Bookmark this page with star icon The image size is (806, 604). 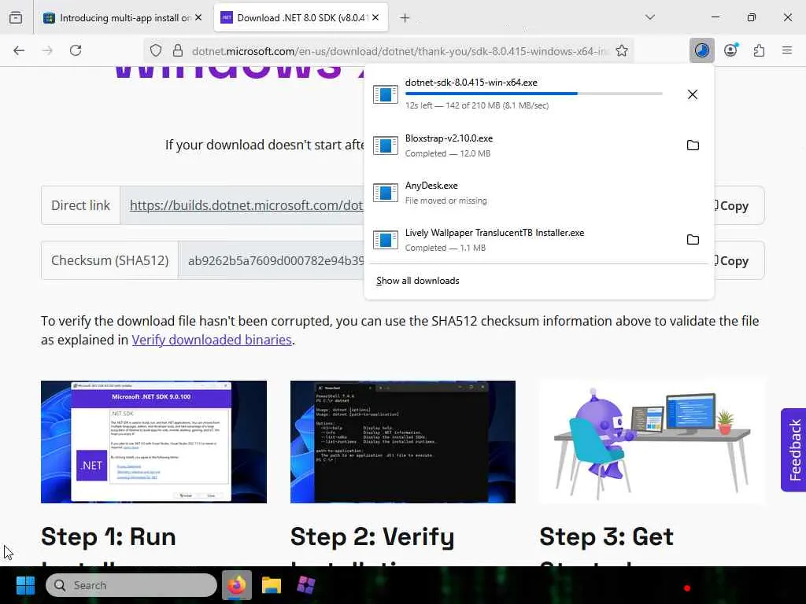622,51
